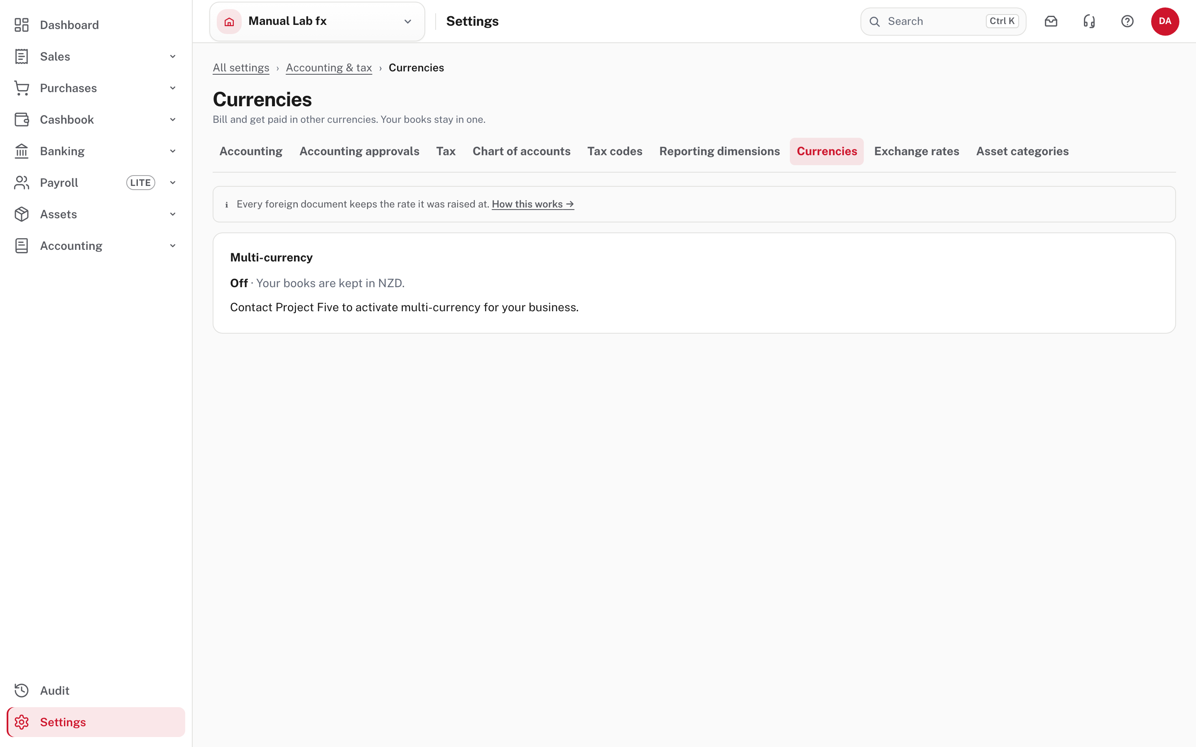The height and width of the screenshot is (747, 1196).
Task: Open the DA user avatar menu
Action: click(1165, 21)
